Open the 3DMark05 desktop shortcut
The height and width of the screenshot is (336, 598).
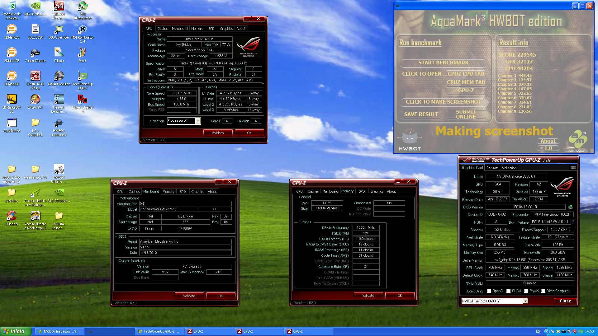12,55
